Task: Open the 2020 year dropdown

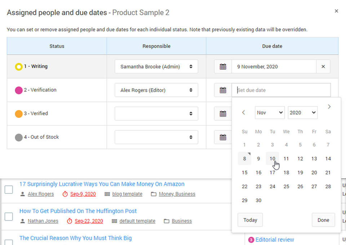Action: (x=302, y=112)
